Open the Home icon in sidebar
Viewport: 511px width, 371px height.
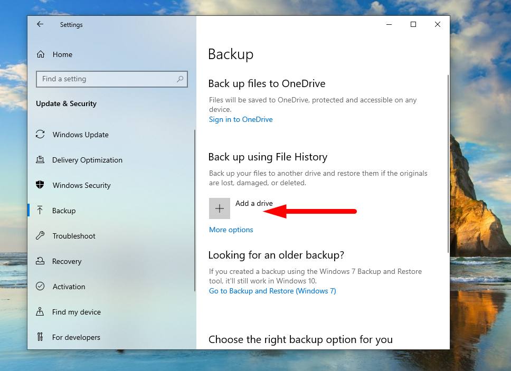(40, 54)
